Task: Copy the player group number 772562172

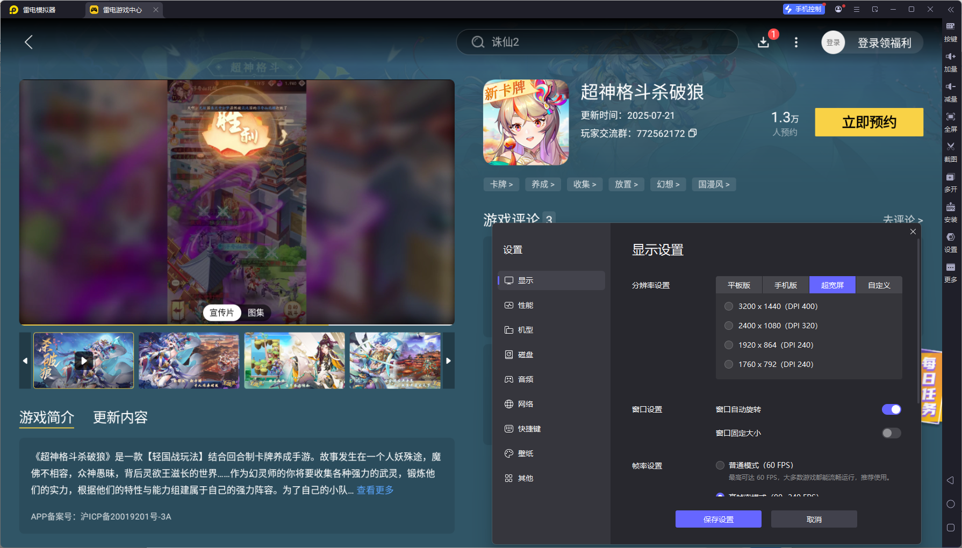Action: (693, 133)
